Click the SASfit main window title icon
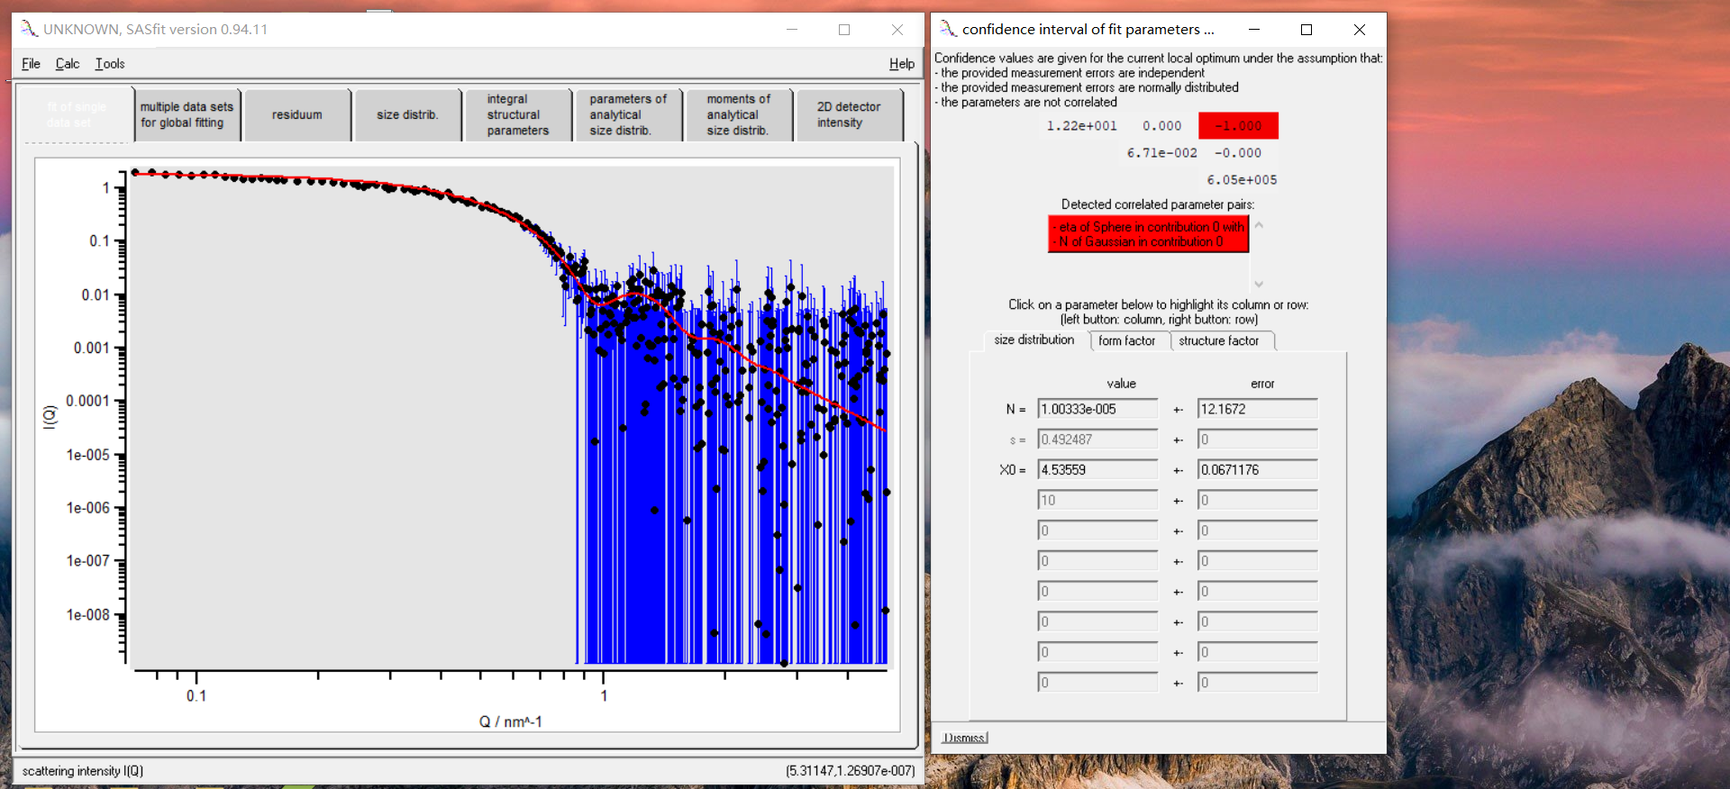This screenshot has width=1730, height=789. [30, 29]
